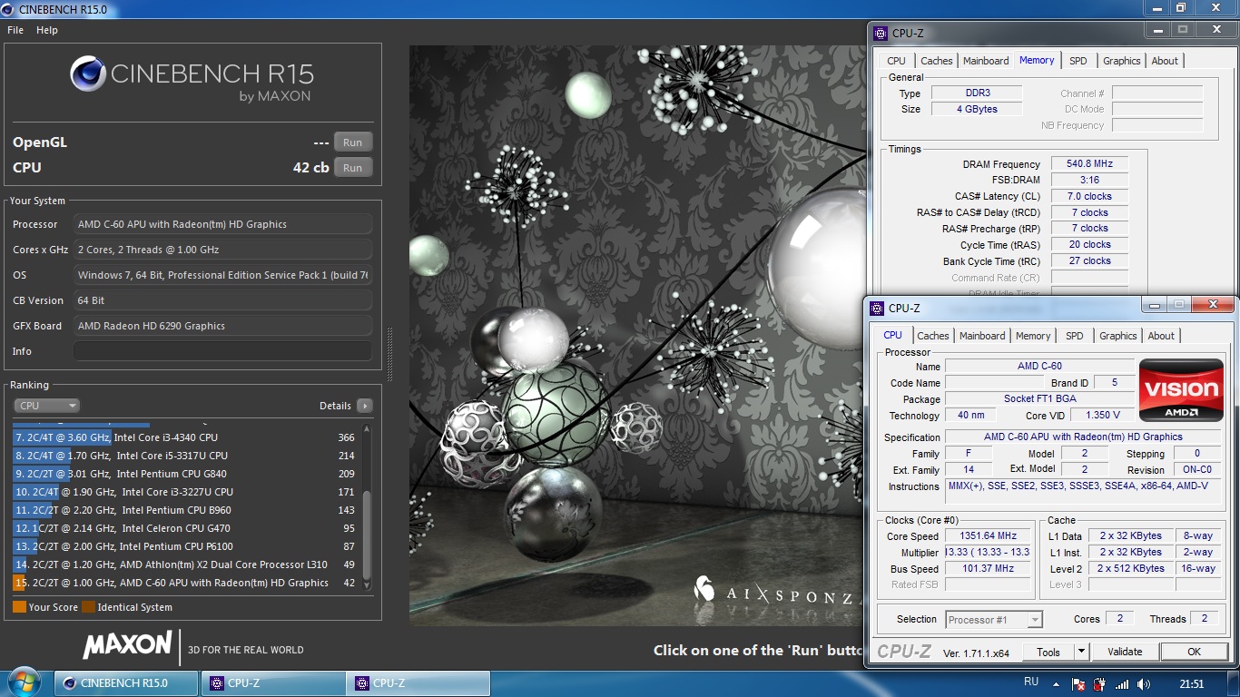The height and width of the screenshot is (697, 1240).
Task: Show hidden tray icons arrow
Action: pos(1058,684)
